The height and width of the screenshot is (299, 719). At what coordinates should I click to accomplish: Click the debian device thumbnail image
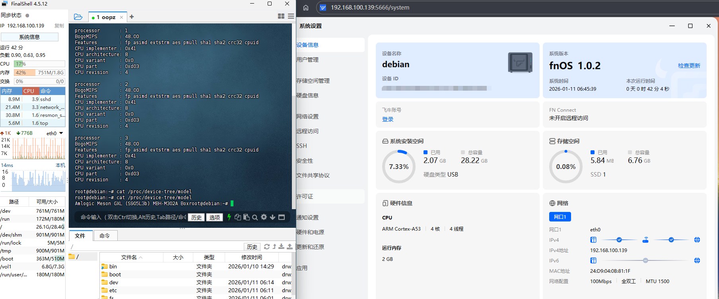coord(520,62)
